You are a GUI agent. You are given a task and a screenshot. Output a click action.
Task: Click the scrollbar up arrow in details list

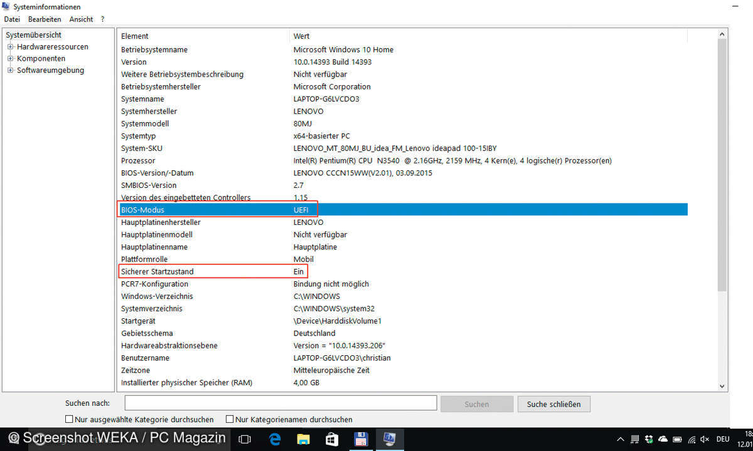[722, 34]
